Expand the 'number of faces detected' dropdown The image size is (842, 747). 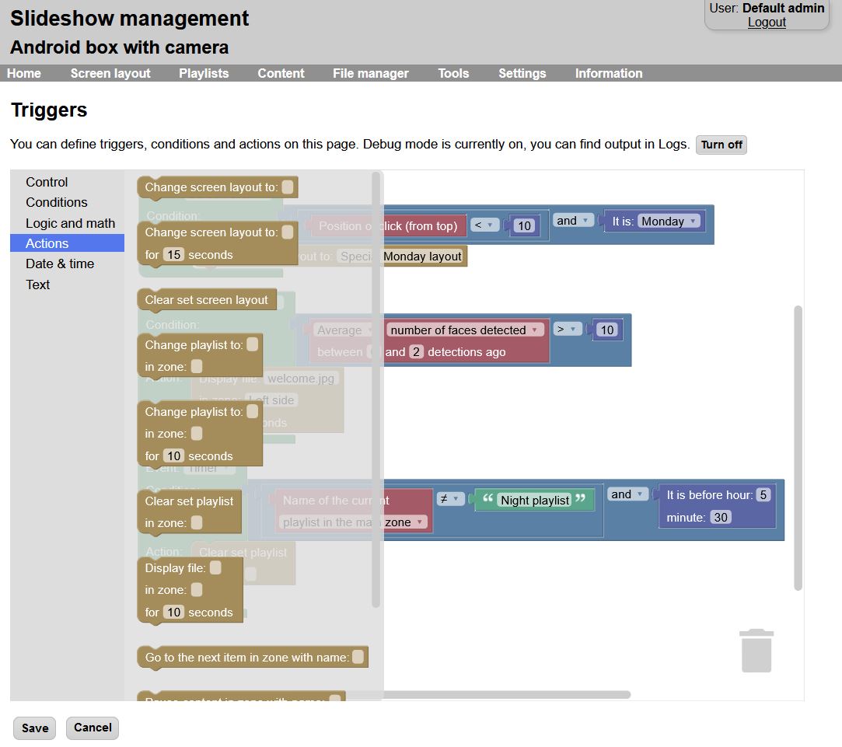pos(465,330)
